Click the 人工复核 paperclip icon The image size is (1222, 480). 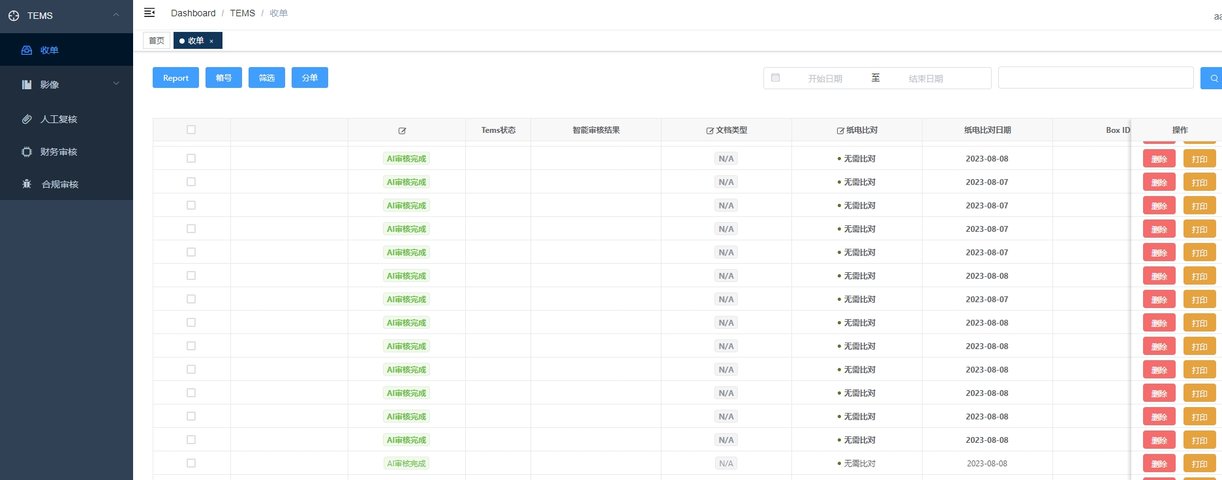27,119
